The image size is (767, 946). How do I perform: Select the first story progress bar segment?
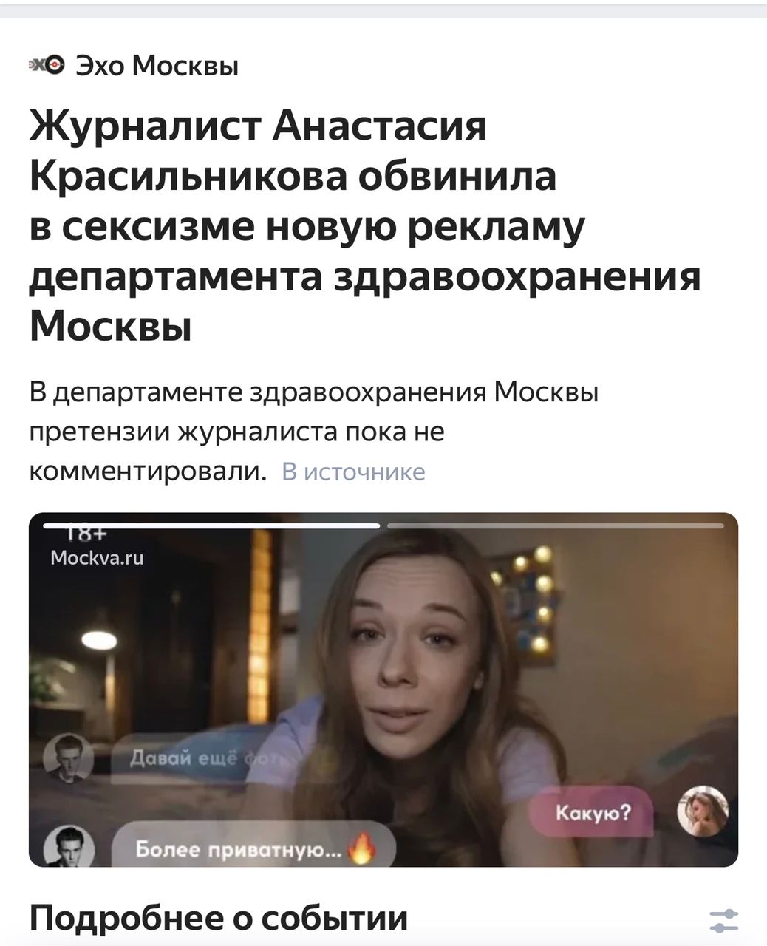tap(211, 525)
